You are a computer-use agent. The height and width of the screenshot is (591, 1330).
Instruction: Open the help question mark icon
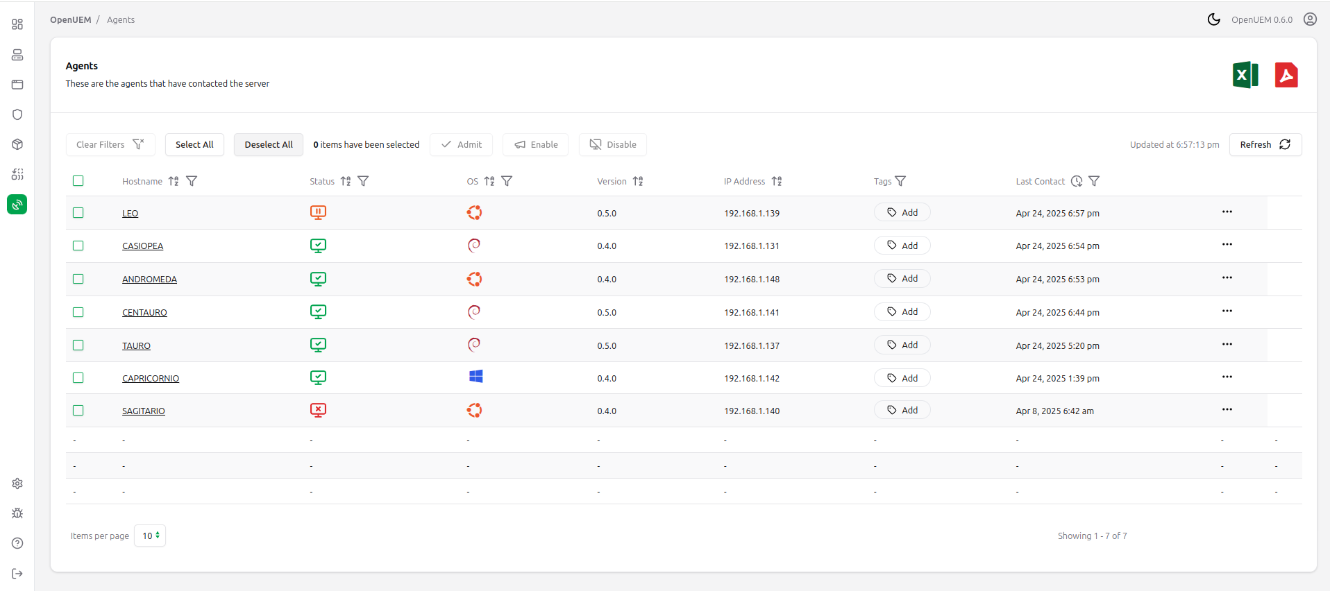[17, 543]
